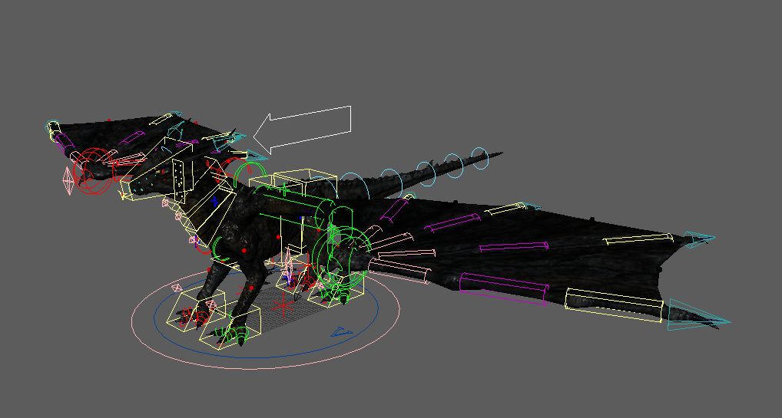Screen dimensions: 782x418
Task: Select the blue cross control on the neck
Action: tap(214, 202)
